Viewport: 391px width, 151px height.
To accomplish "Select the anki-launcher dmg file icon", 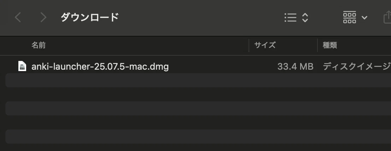I will (x=22, y=66).
